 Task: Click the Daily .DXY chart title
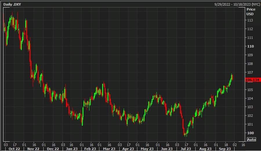12,4
